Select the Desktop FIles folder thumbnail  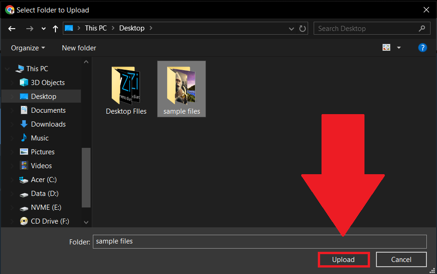click(x=126, y=88)
